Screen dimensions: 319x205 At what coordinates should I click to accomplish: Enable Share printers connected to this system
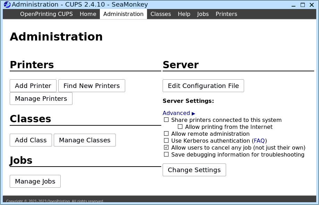coord(166,120)
